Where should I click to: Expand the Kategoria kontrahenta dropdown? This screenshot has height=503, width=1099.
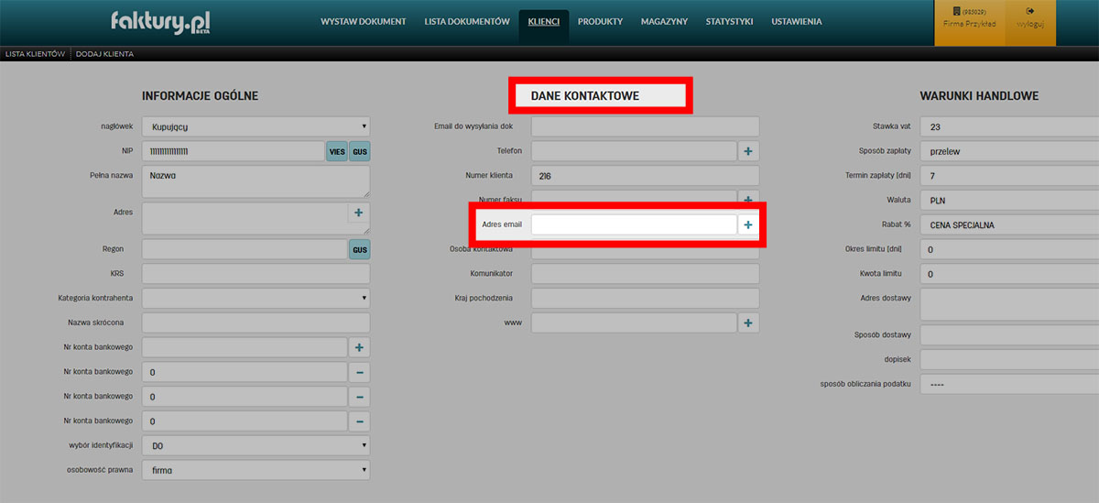tap(256, 298)
